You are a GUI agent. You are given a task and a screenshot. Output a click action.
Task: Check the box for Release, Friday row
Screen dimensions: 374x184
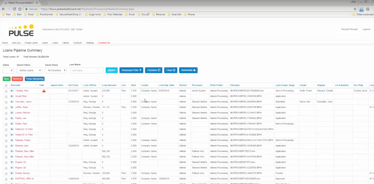point(6,140)
